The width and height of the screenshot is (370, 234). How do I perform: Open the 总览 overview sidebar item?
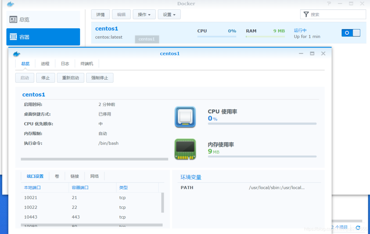[43, 19]
